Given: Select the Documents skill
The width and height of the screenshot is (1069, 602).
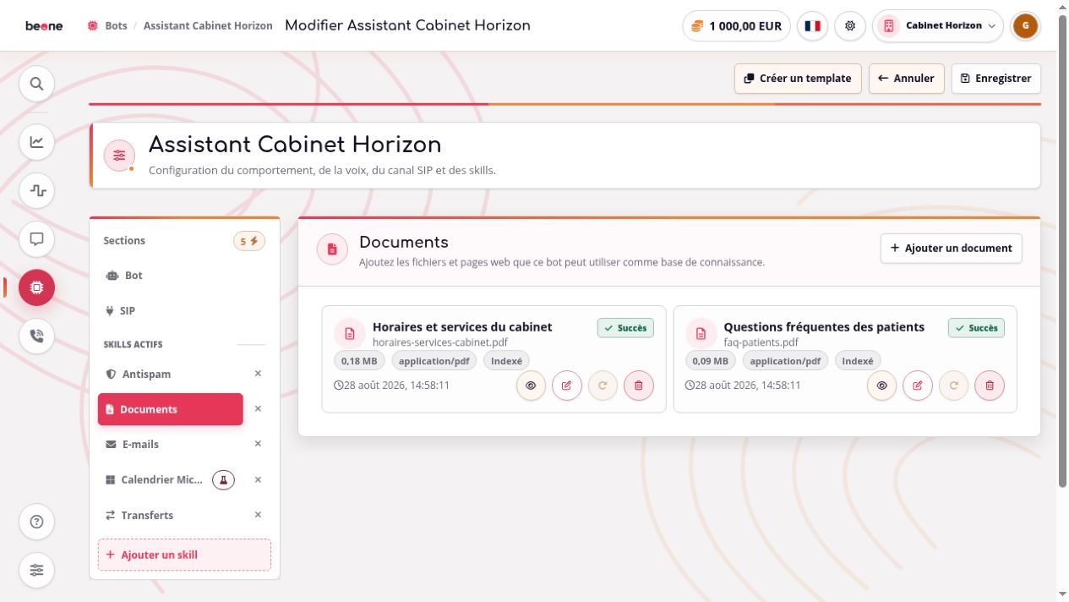Looking at the screenshot, I should tap(171, 409).
